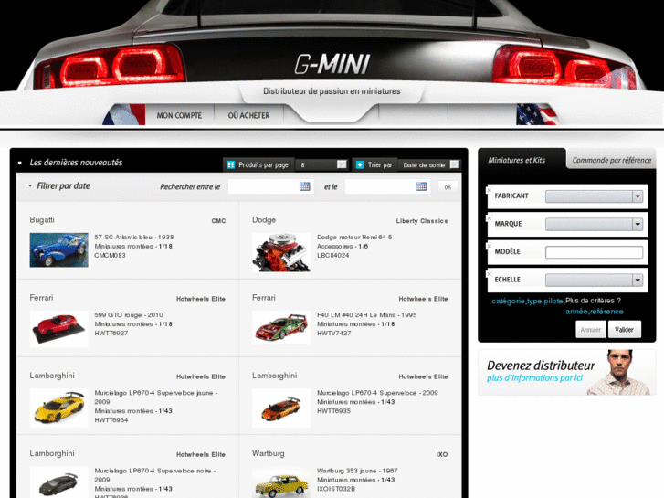This screenshot has height=498, width=664.
Task: Clear the MODÈLE filter with its x
Action: (x=489, y=246)
